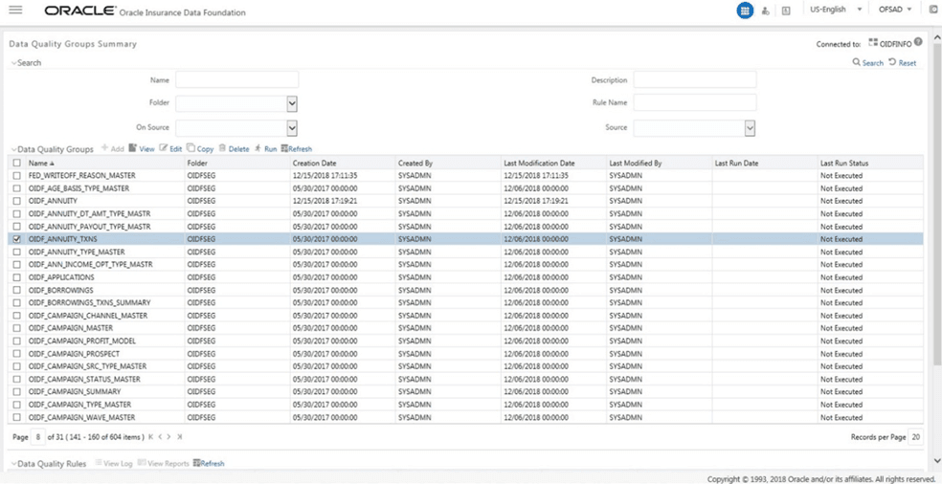Image resolution: width=942 pixels, height=484 pixels.
Task: Check the OIDF_APPLICATIONS row checkbox
Action: coord(17,277)
